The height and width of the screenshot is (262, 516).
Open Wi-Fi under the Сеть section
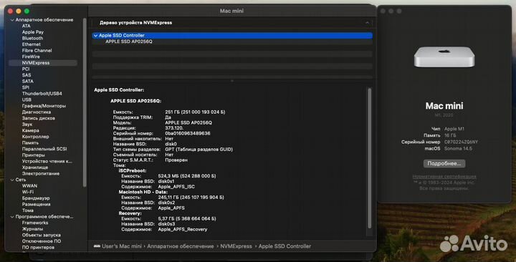[x=28, y=192]
